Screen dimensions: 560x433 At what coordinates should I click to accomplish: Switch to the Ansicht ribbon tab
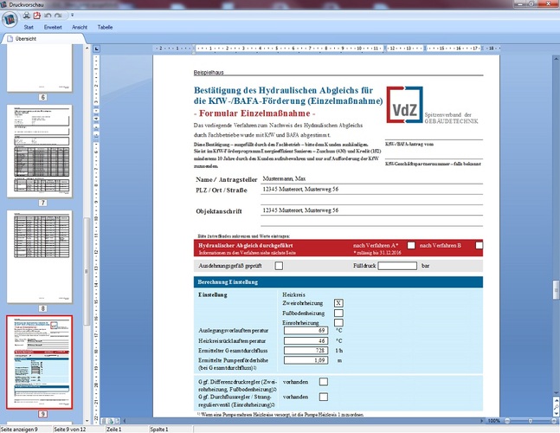coord(79,28)
